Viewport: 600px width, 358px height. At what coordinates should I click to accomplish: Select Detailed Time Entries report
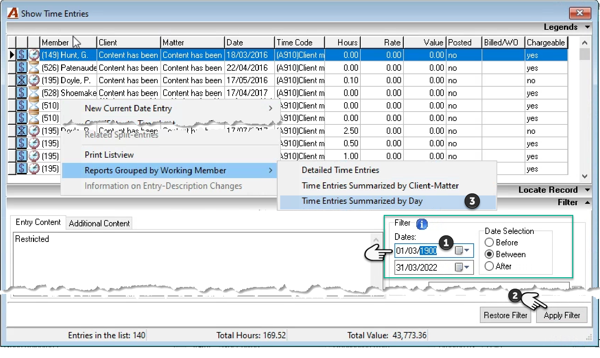point(388,170)
